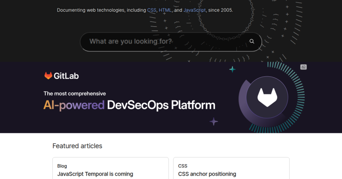Open the "CSS anchor positioning" article
Viewport: 342px width, 179px height.
coord(207,174)
